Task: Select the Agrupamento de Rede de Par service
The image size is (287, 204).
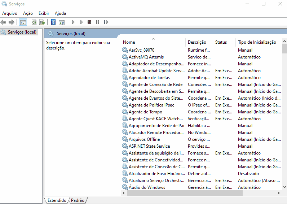Action: coord(202,125)
